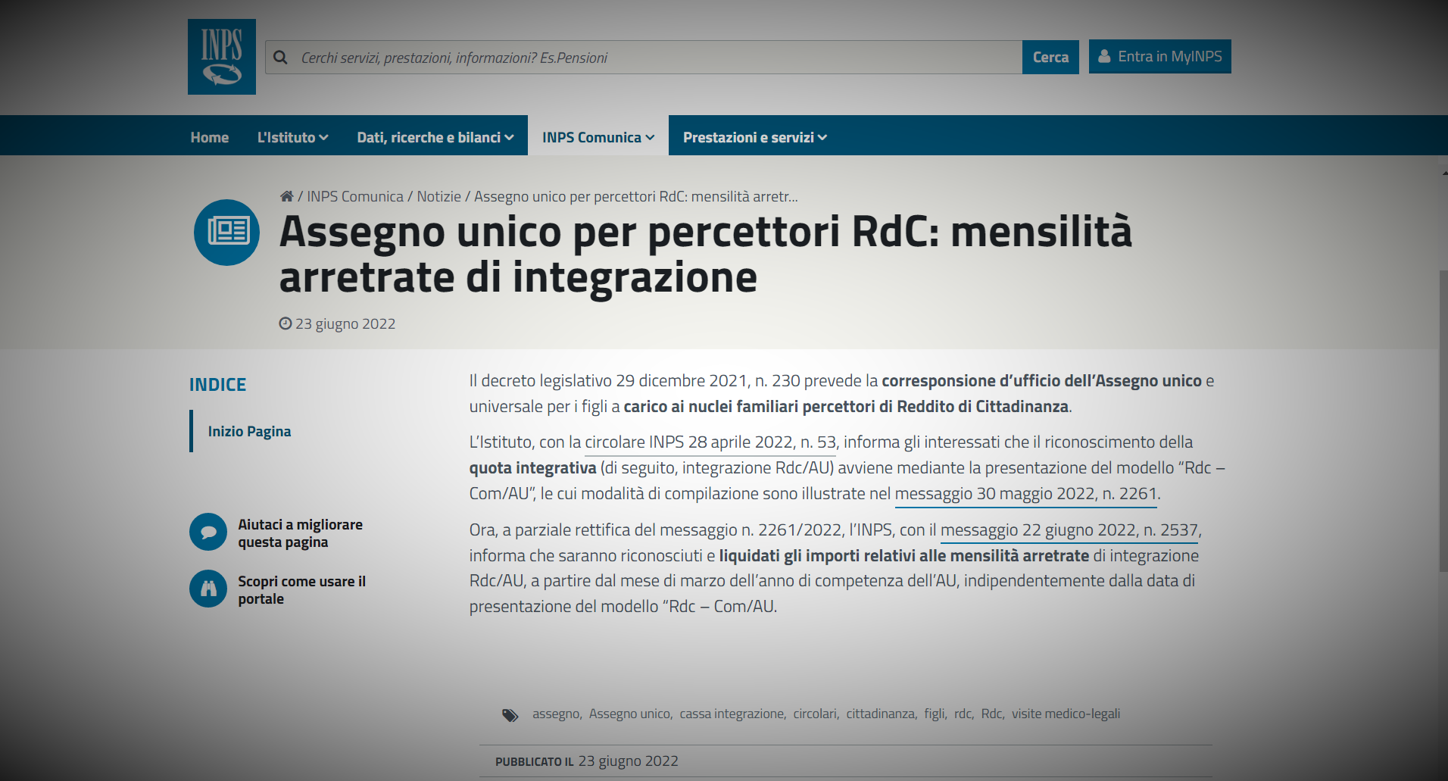Expand Dati, ricerche e bilanci menu
The image size is (1448, 781).
[x=435, y=137]
